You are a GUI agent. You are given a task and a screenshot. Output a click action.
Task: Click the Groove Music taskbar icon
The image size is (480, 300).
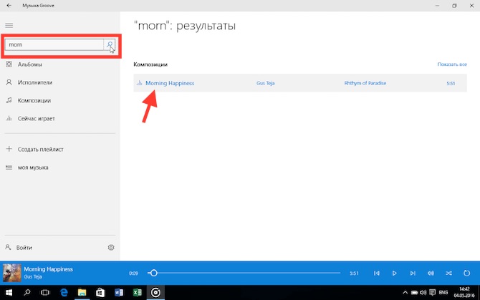tap(155, 293)
